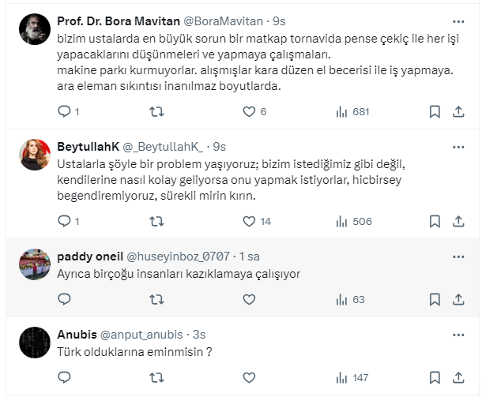Like BeytullahK's tweet with 14 likes
The width and height of the screenshot is (482, 397).
point(249,222)
